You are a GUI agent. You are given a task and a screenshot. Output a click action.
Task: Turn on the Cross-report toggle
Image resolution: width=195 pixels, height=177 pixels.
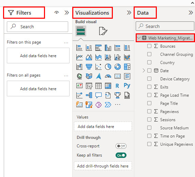pyautogui.click(x=121, y=146)
